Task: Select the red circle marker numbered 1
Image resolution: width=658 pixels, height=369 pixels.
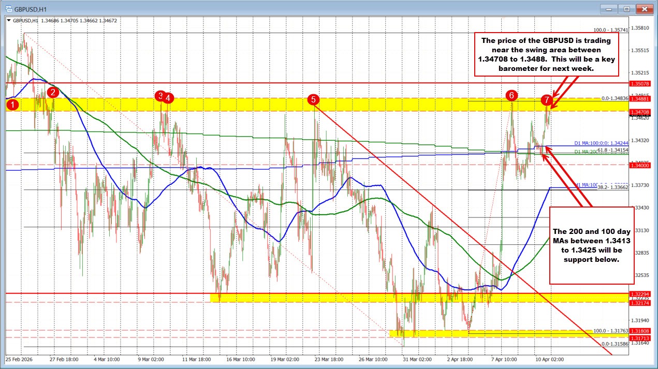Action: coord(11,105)
